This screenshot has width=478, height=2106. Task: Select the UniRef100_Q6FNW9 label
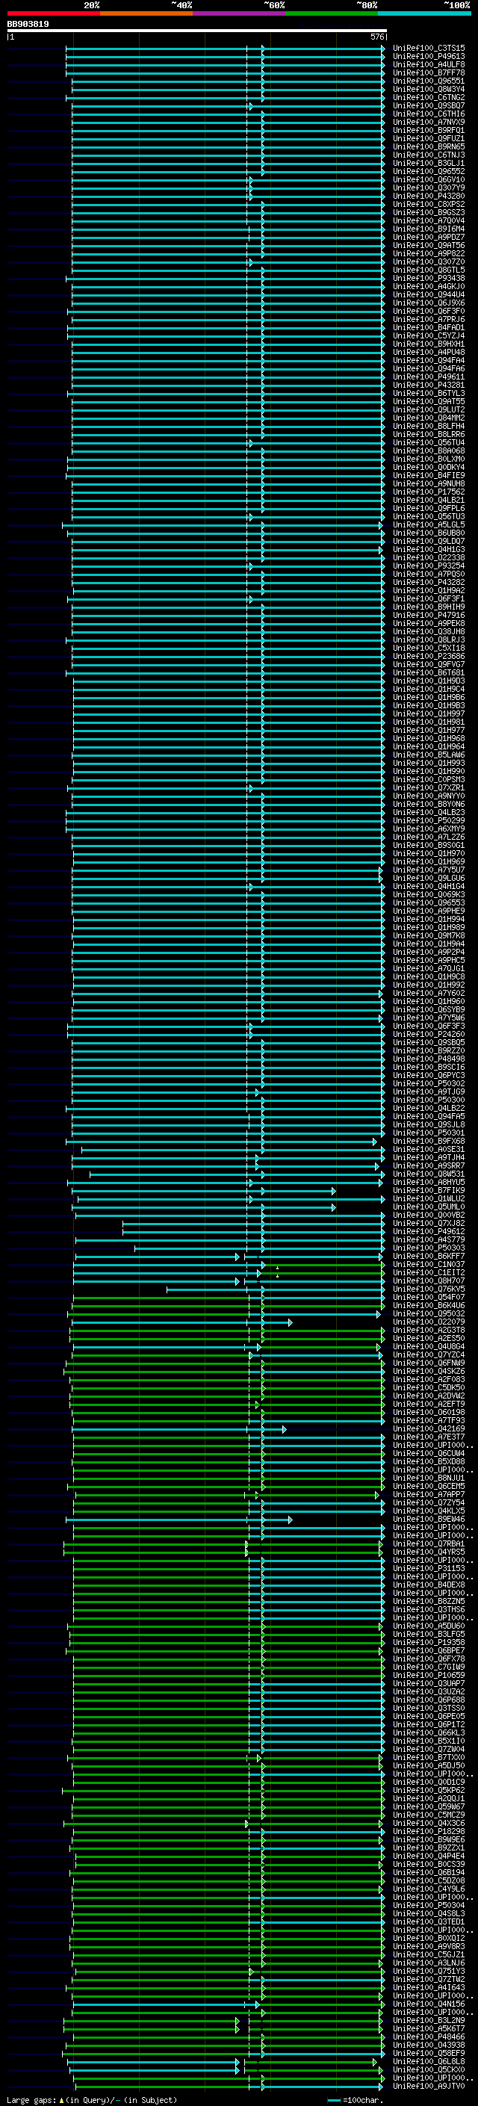point(429,1363)
